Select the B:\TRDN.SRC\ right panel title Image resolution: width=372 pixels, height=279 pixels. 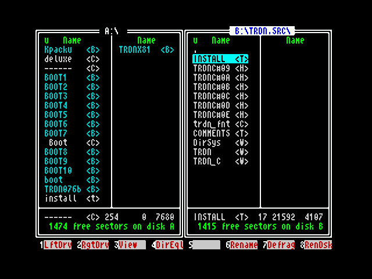(262, 31)
